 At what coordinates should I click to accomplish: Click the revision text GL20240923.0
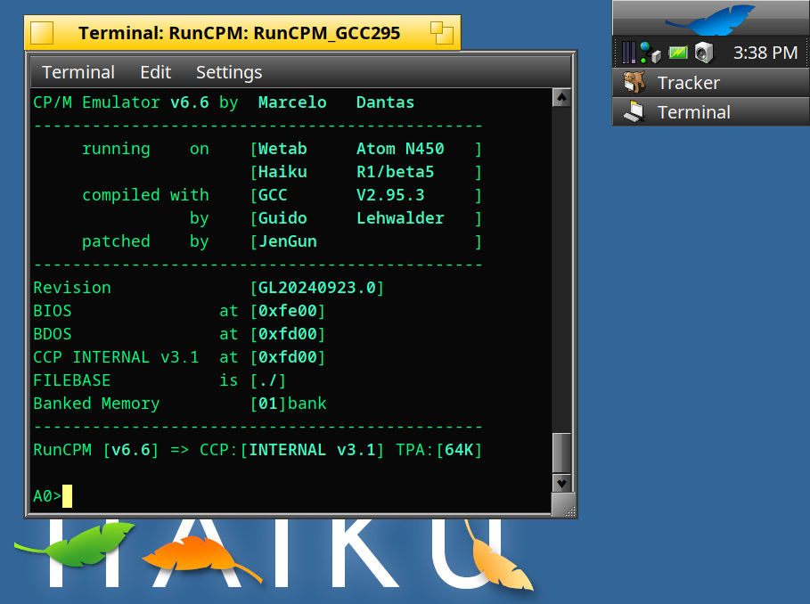coord(316,288)
